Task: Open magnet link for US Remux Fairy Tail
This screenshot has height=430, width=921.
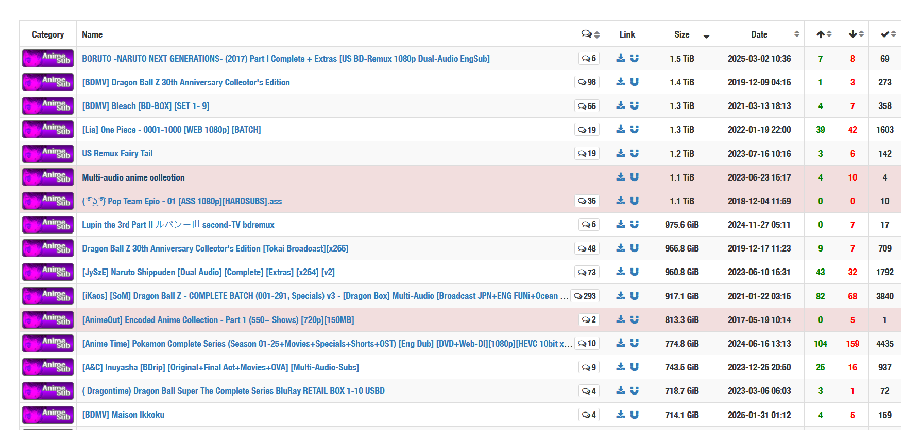Action: [x=635, y=153]
